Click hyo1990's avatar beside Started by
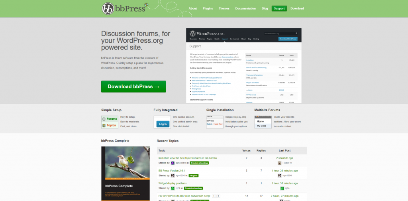Image resolution: width=408 pixels, height=201 pixels. pos(173,175)
